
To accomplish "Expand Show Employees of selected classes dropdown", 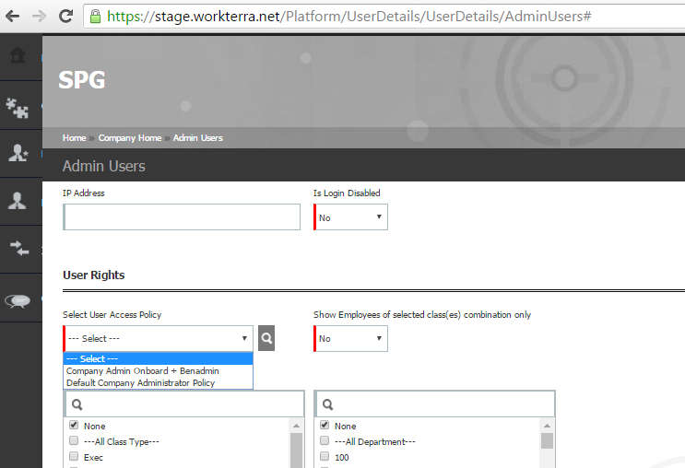I will (351, 338).
